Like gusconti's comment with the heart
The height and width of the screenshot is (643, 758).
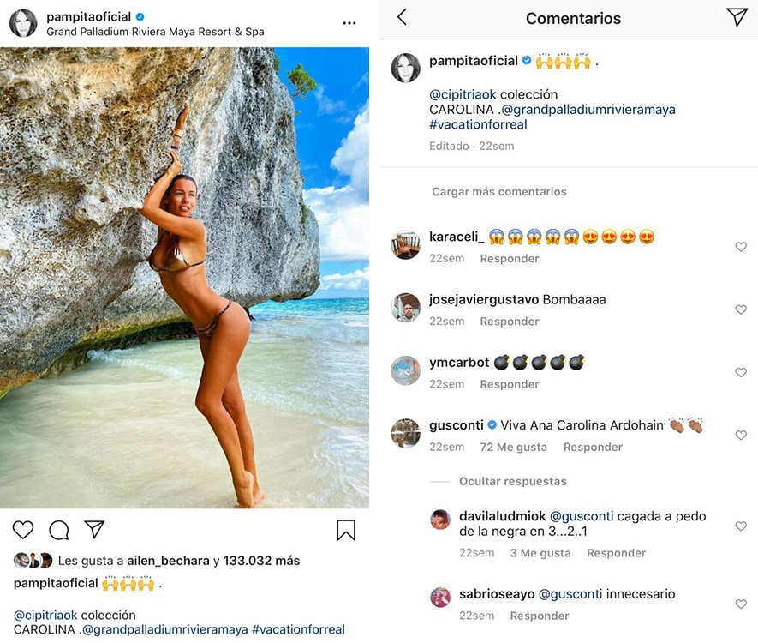[x=741, y=436]
